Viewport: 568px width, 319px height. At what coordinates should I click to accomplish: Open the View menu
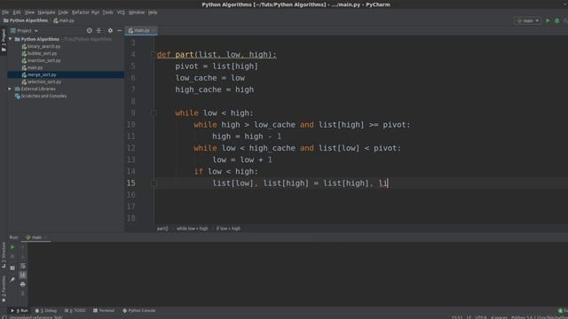pos(29,12)
